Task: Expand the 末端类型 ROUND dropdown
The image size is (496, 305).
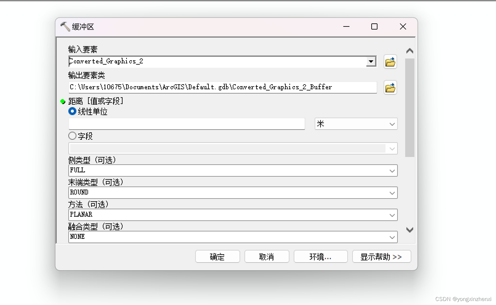Action: (233, 193)
